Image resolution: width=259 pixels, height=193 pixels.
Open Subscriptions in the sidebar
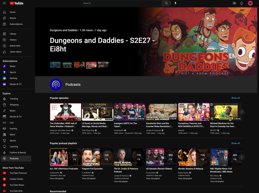[16, 24]
